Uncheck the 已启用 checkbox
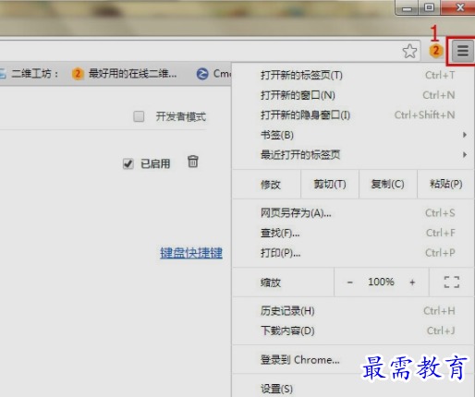Image resolution: width=475 pixels, height=397 pixels. click(x=128, y=163)
